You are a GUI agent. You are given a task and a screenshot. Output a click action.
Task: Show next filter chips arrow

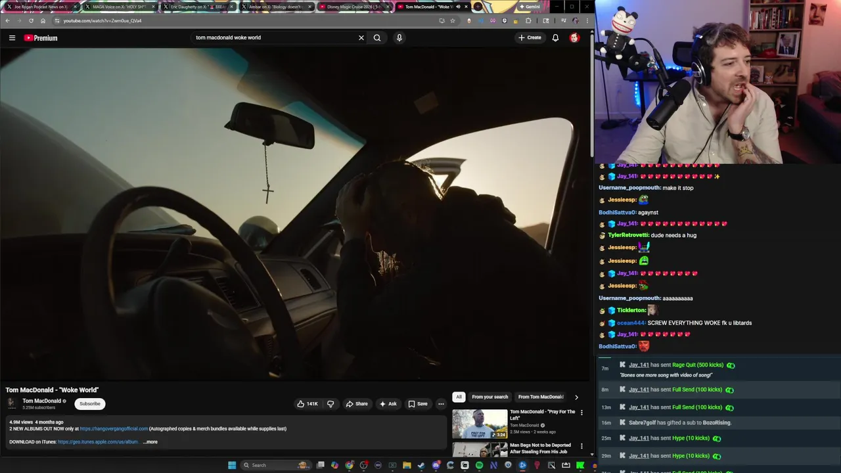tap(576, 397)
